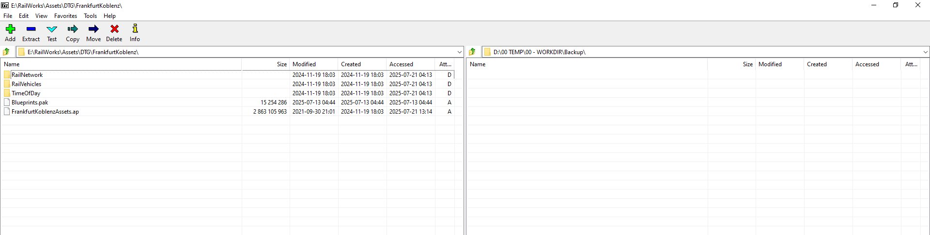Go up a folder in the right panel
Viewport: 930px width, 235px height.
[472, 52]
